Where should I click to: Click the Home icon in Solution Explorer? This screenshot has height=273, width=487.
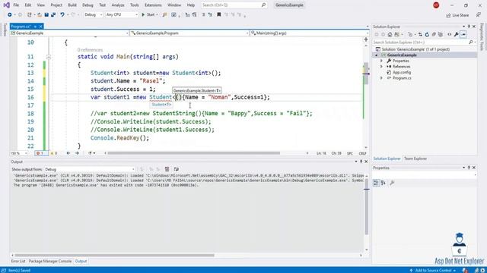(x=390, y=34)
